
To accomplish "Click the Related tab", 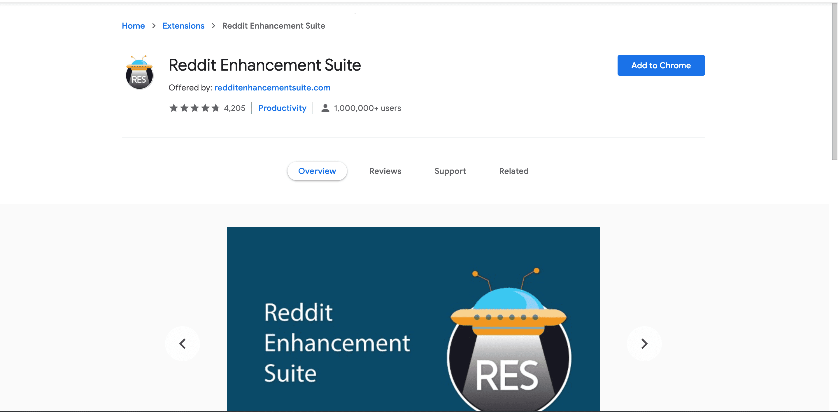I will pyautogui.click(x=513, y=171).
